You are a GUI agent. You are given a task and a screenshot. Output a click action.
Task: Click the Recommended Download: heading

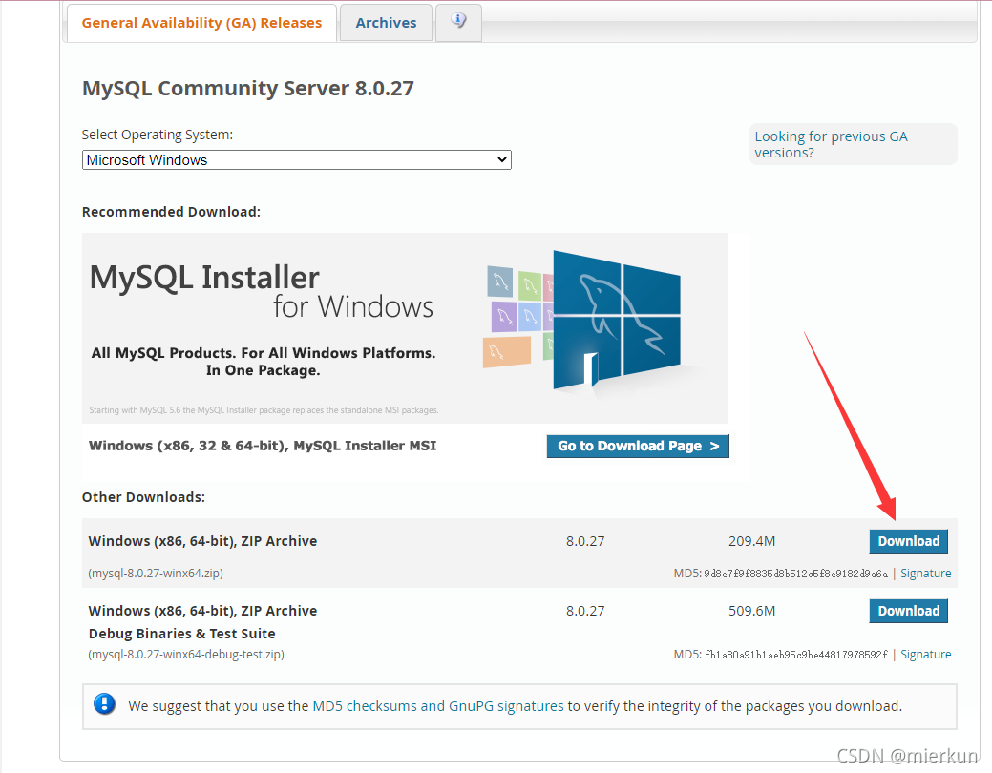pos(172,212)
